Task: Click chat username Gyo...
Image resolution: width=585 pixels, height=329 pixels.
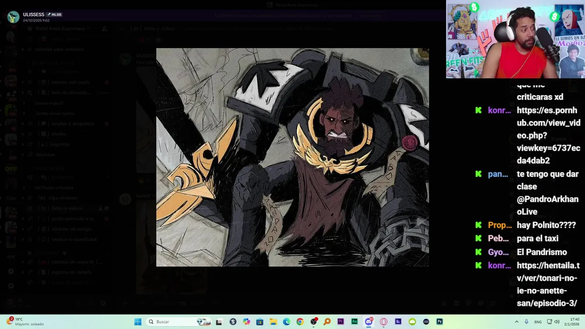Action: pyautogui.click(x=498, y=252)
